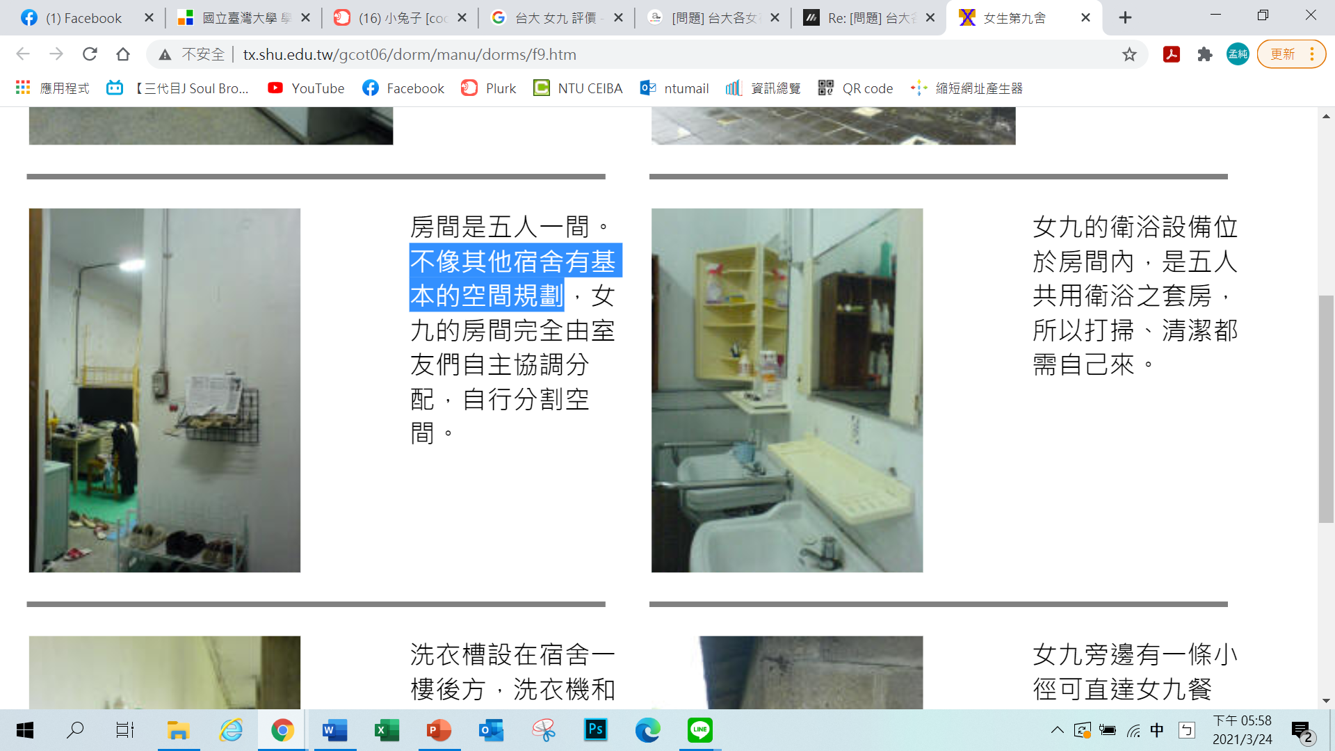Image resolution: width=1335 pixels, height=751 pixels.
Task: Switch to the 台大 女九 評價 Google tab
Action: tap(556, 18)
